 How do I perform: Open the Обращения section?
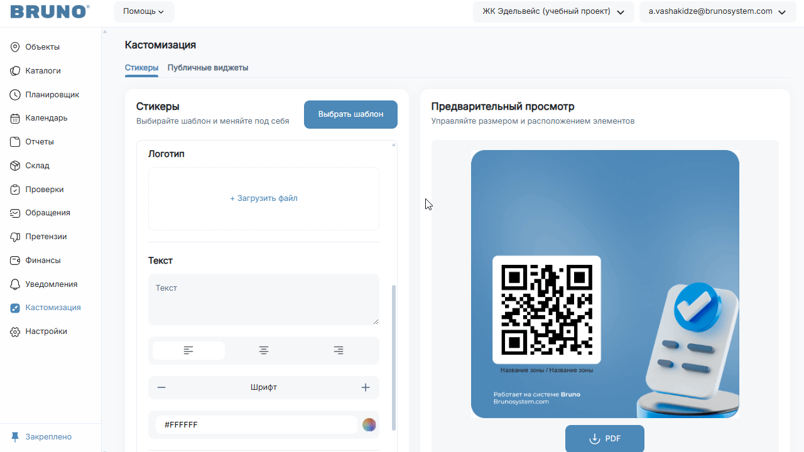[48, 213]
